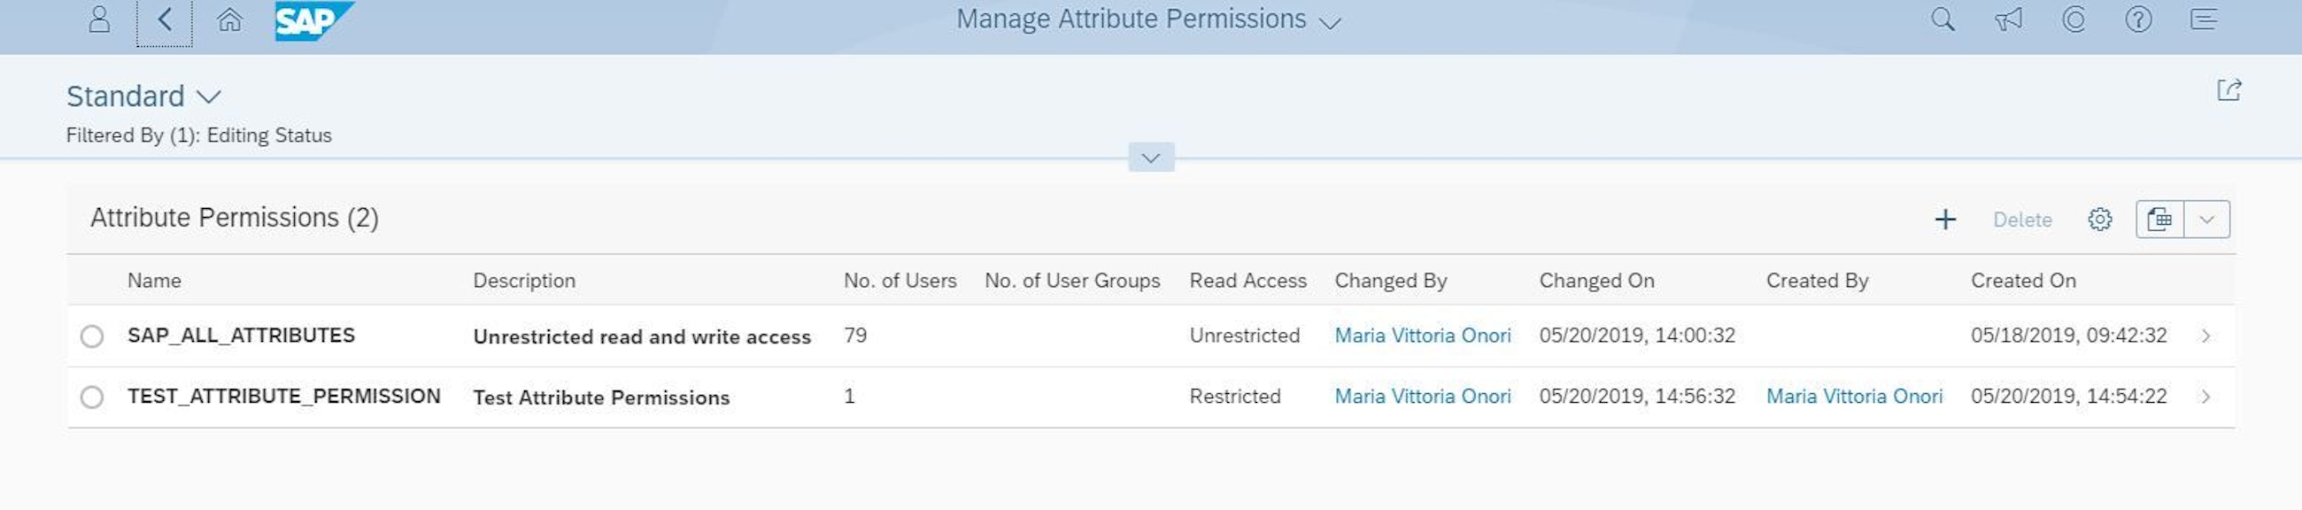This screenshot has width=2302, height=510.
Task: Go back with the back arrow
Action: (165, 19)
